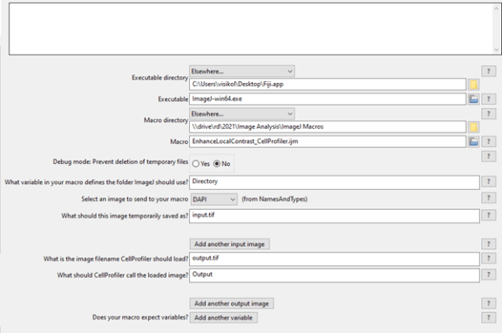
Task: Open Executable directory Elsewhere dropdown
Action: pos(242,71)
